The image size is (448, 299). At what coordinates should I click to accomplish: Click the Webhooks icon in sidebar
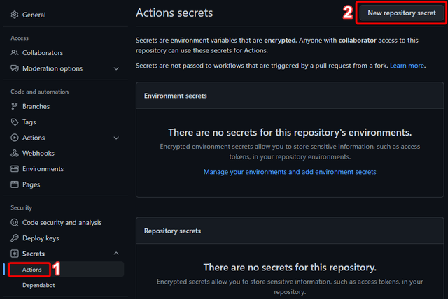(15, 154)
